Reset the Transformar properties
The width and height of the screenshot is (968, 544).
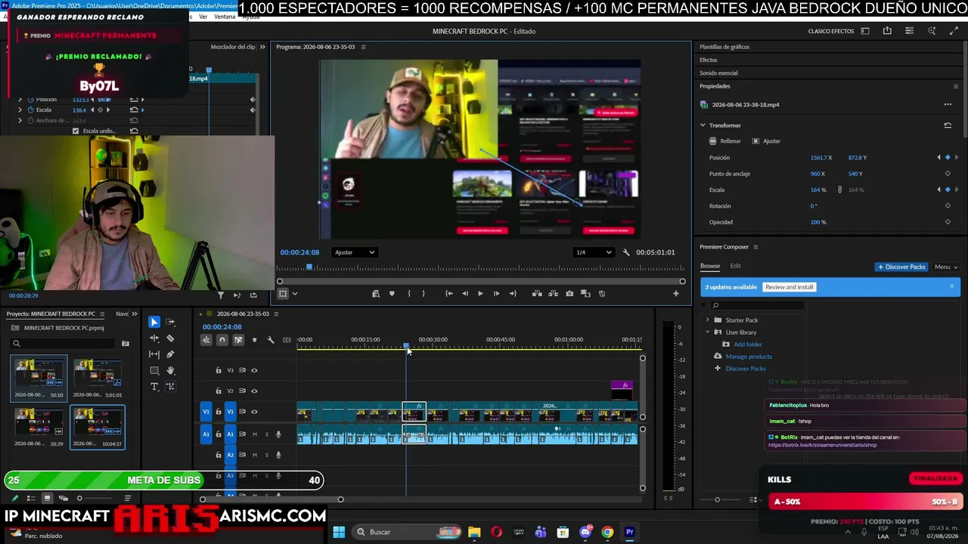click(948, 125)
